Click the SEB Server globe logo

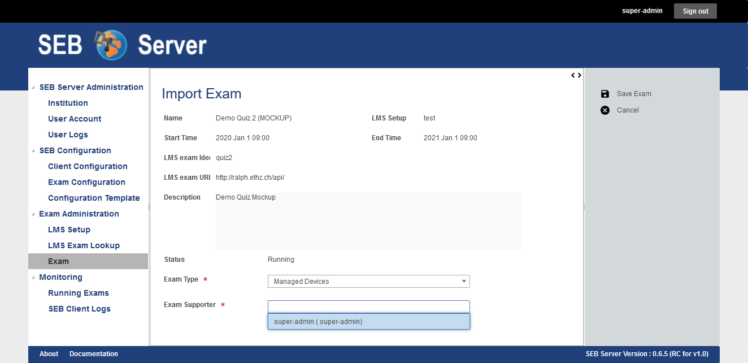111,45
